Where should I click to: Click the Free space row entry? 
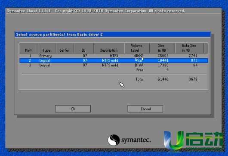pyautogui.click(x=140, y=70)
